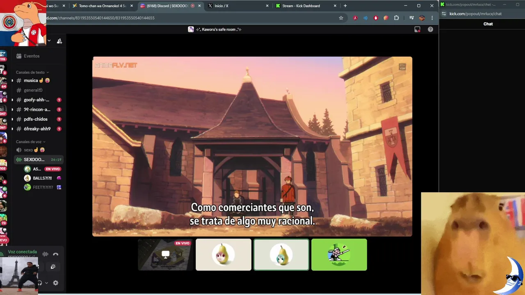
Task: Select the SEXOOO voice channel with timer
Action: (38, 159)
